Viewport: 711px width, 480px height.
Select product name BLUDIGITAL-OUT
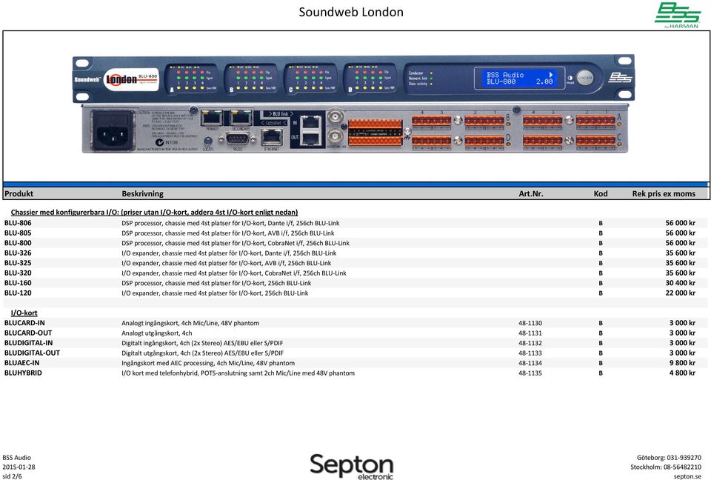[32, 353]
